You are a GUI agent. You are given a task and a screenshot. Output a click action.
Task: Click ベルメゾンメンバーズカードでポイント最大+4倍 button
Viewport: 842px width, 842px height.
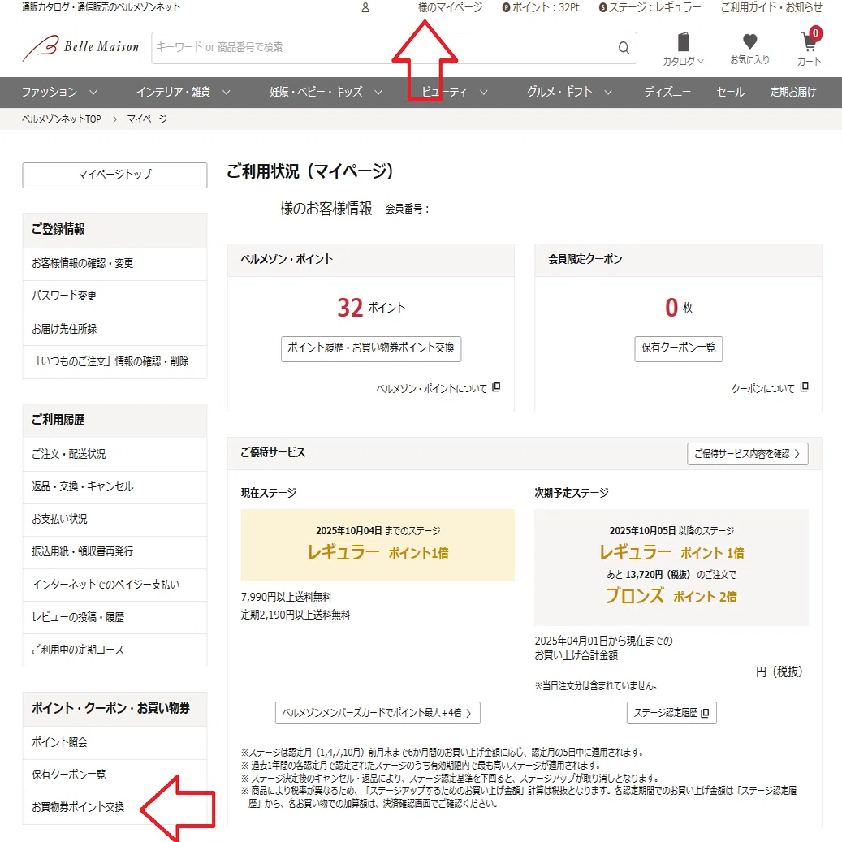click(x=378, y=713)
